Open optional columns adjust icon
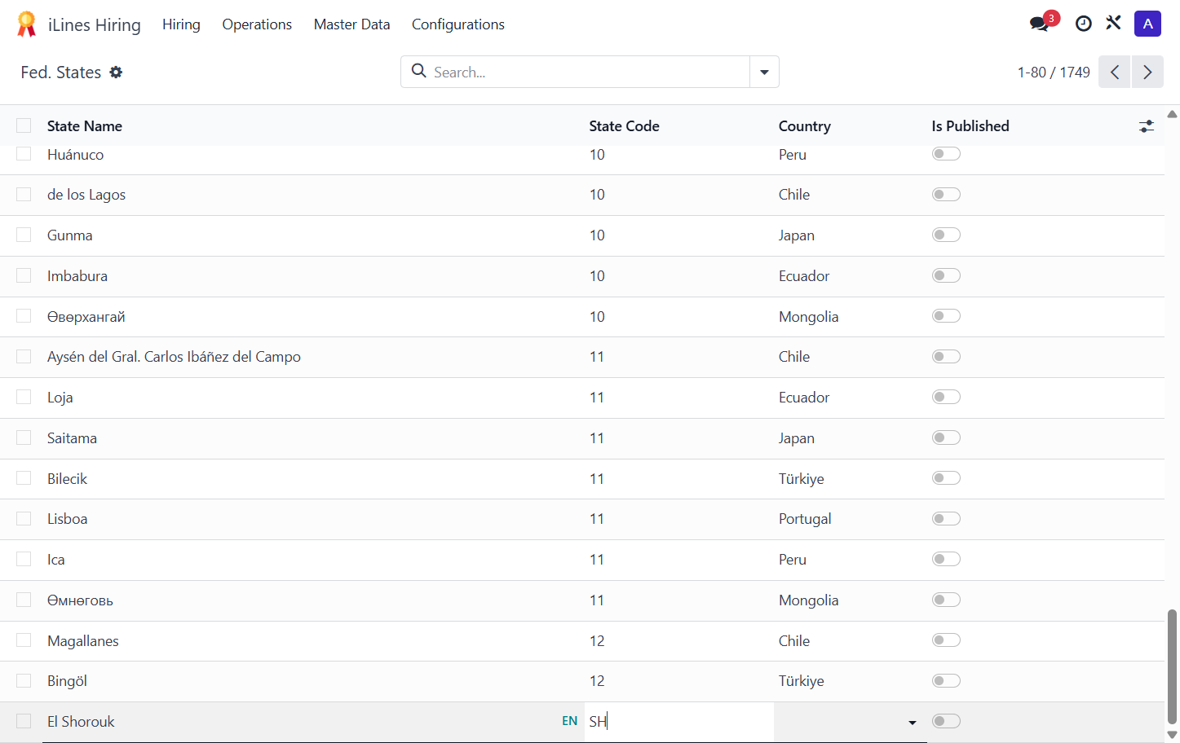1180x743 pixels. (1147, 126)
